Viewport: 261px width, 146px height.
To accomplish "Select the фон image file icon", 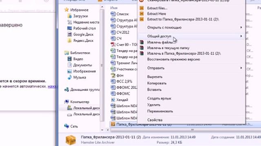I will [113, 75].
